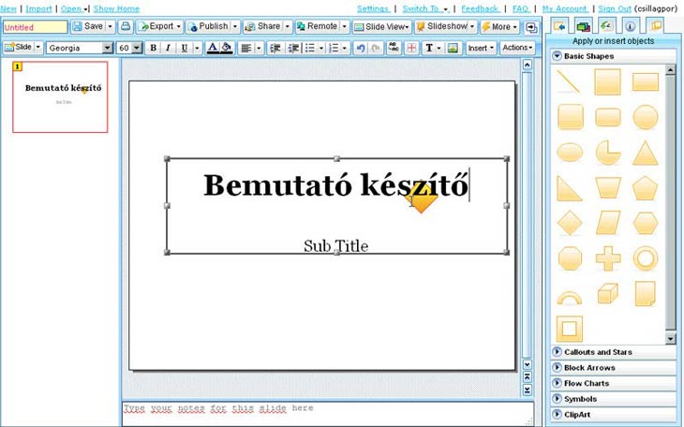Open the Insert dropdown menu

(481, 48)
